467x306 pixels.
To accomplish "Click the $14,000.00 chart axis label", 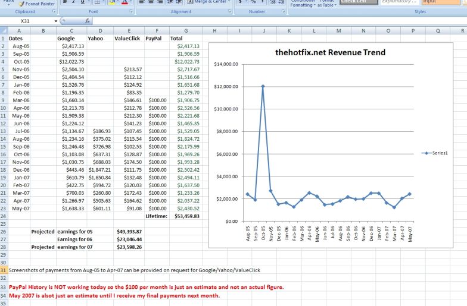I will coord(226,64).
